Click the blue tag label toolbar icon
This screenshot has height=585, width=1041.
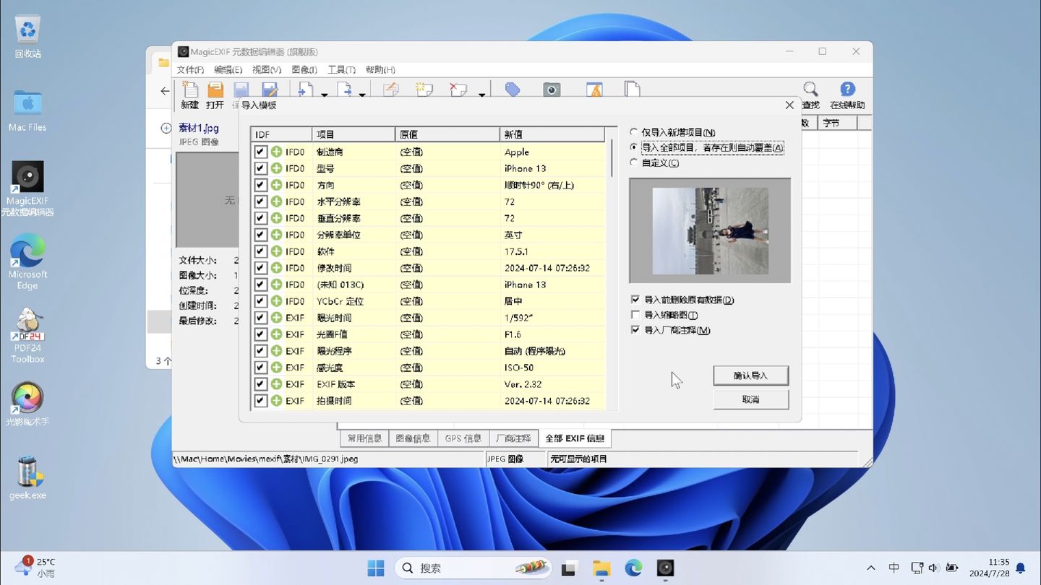click(513, 90)
